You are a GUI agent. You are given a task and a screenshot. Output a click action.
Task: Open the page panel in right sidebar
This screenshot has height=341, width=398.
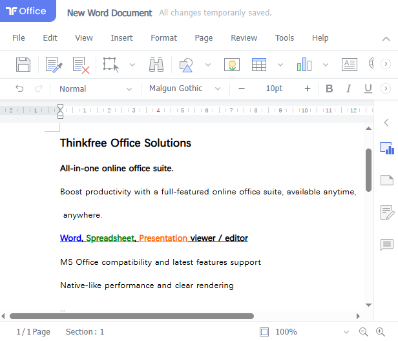(387, 180)
